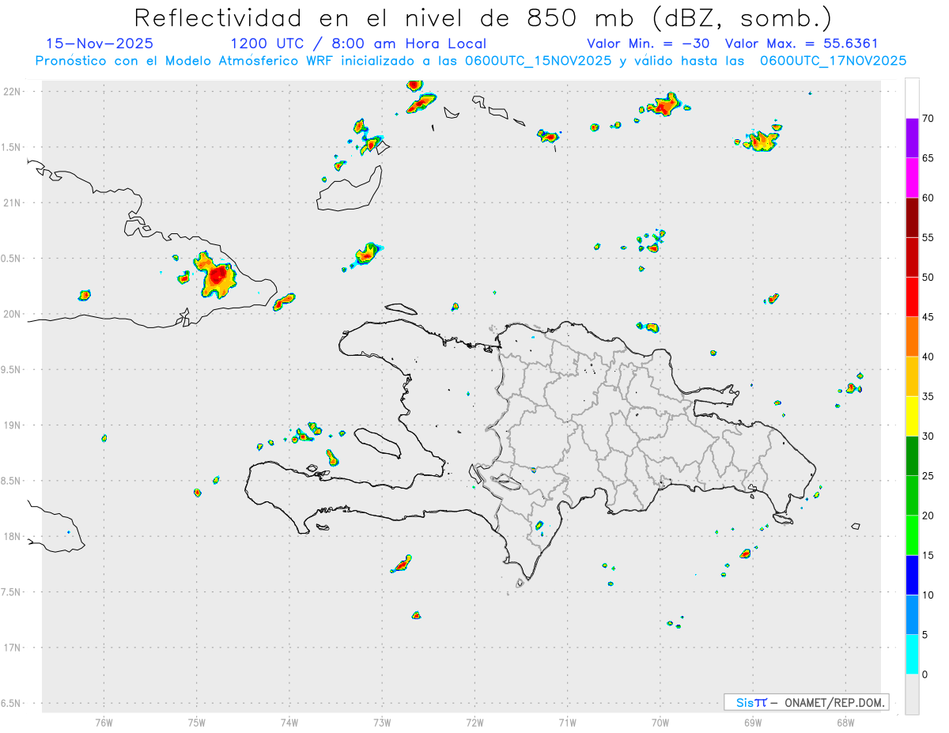Select the '20N' latitude label
The height and width of the screenshot is (733, 949).
[13, 314]
